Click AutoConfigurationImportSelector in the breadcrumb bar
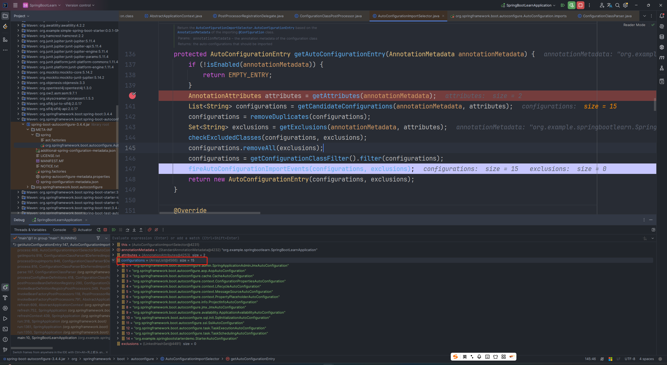Image resolution: width=667 pixels, height=365 pixels. (x=192, y=359)
